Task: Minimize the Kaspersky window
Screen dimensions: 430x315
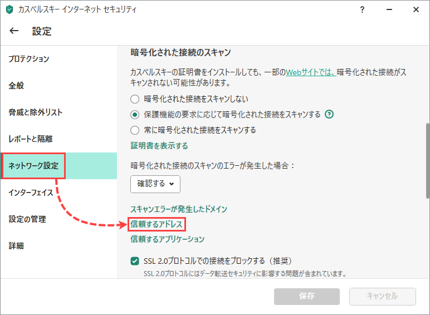Action: pos(389,9)
